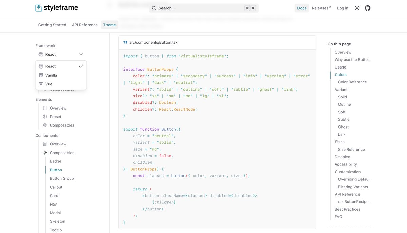Click the Vue logo icon in dropdown
407x233 pixels.
pyautogui.click(x=41, y=84)
